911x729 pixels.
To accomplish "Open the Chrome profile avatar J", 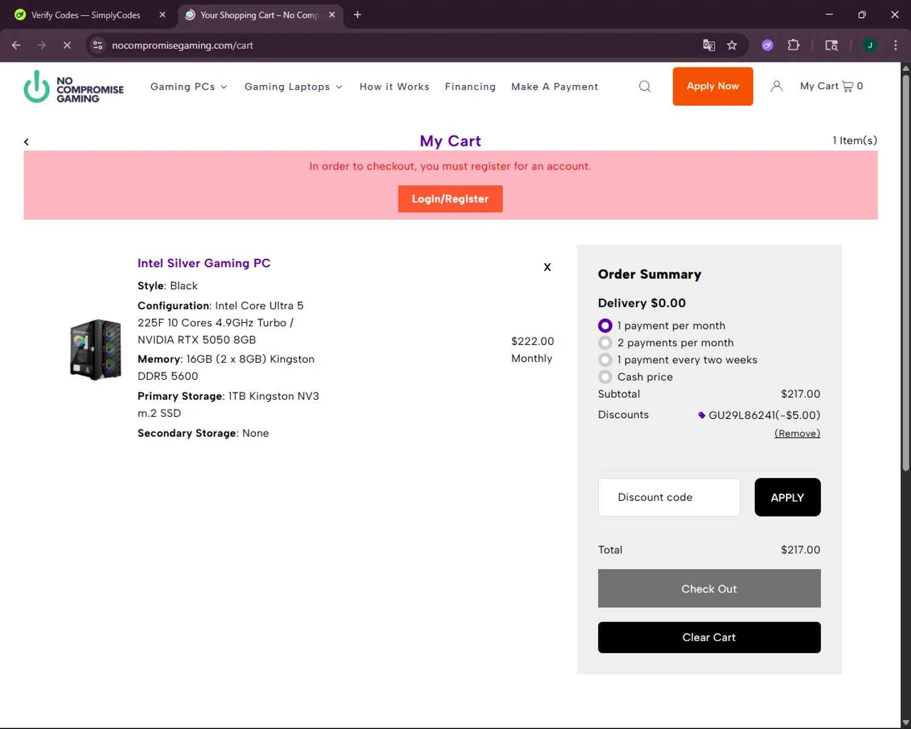I will 870,45.
